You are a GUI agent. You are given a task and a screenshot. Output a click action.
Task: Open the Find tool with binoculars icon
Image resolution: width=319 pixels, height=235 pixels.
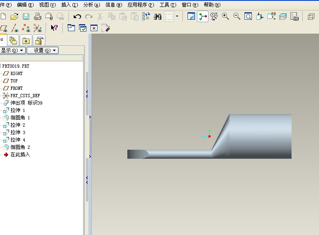pos(158,16)
